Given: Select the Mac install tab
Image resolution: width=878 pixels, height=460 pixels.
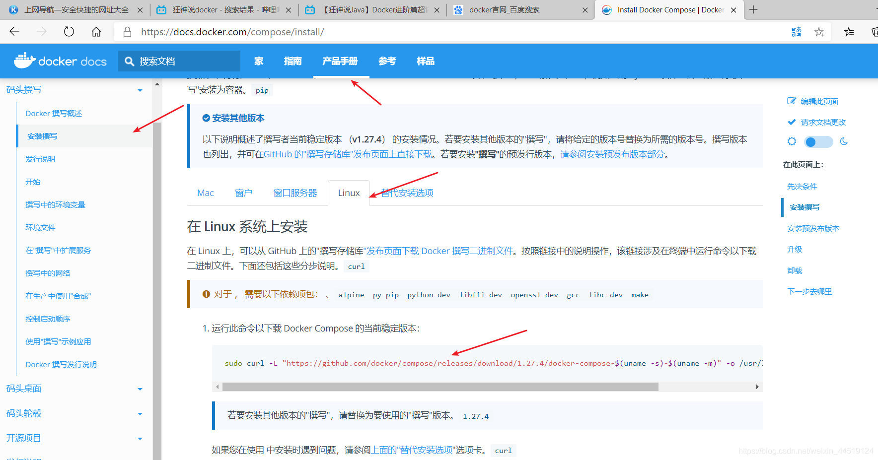Looking at the screenshot, I should pos(206,193).
